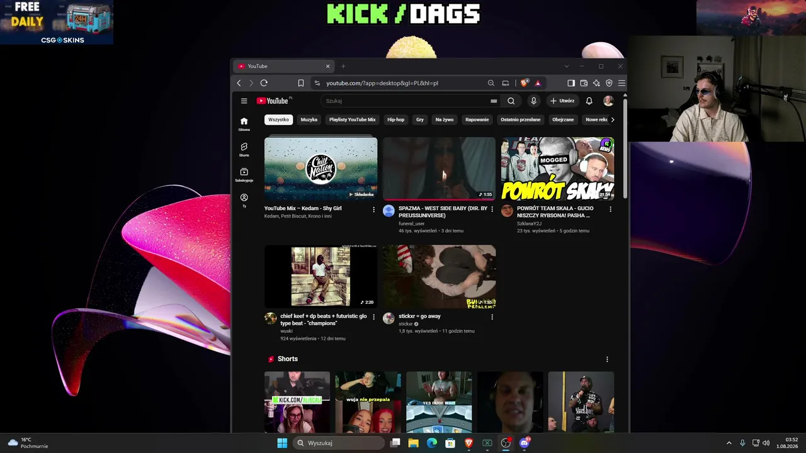Open options for stickxr go away video
806x453 pixels.
coord(492,317)
